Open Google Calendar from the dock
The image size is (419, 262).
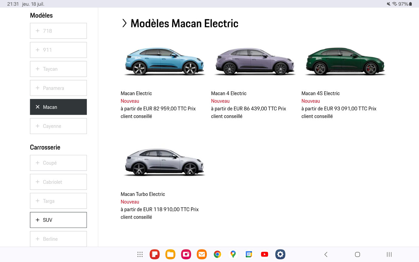[x=249, y=254]
